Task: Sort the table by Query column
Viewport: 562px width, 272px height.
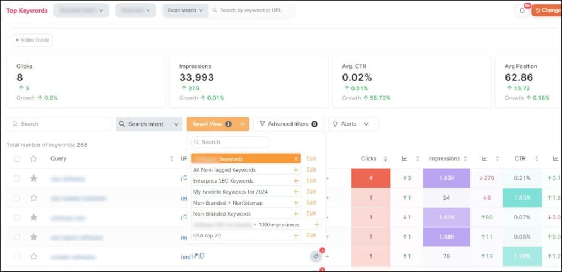Action: tap(171, 158)
